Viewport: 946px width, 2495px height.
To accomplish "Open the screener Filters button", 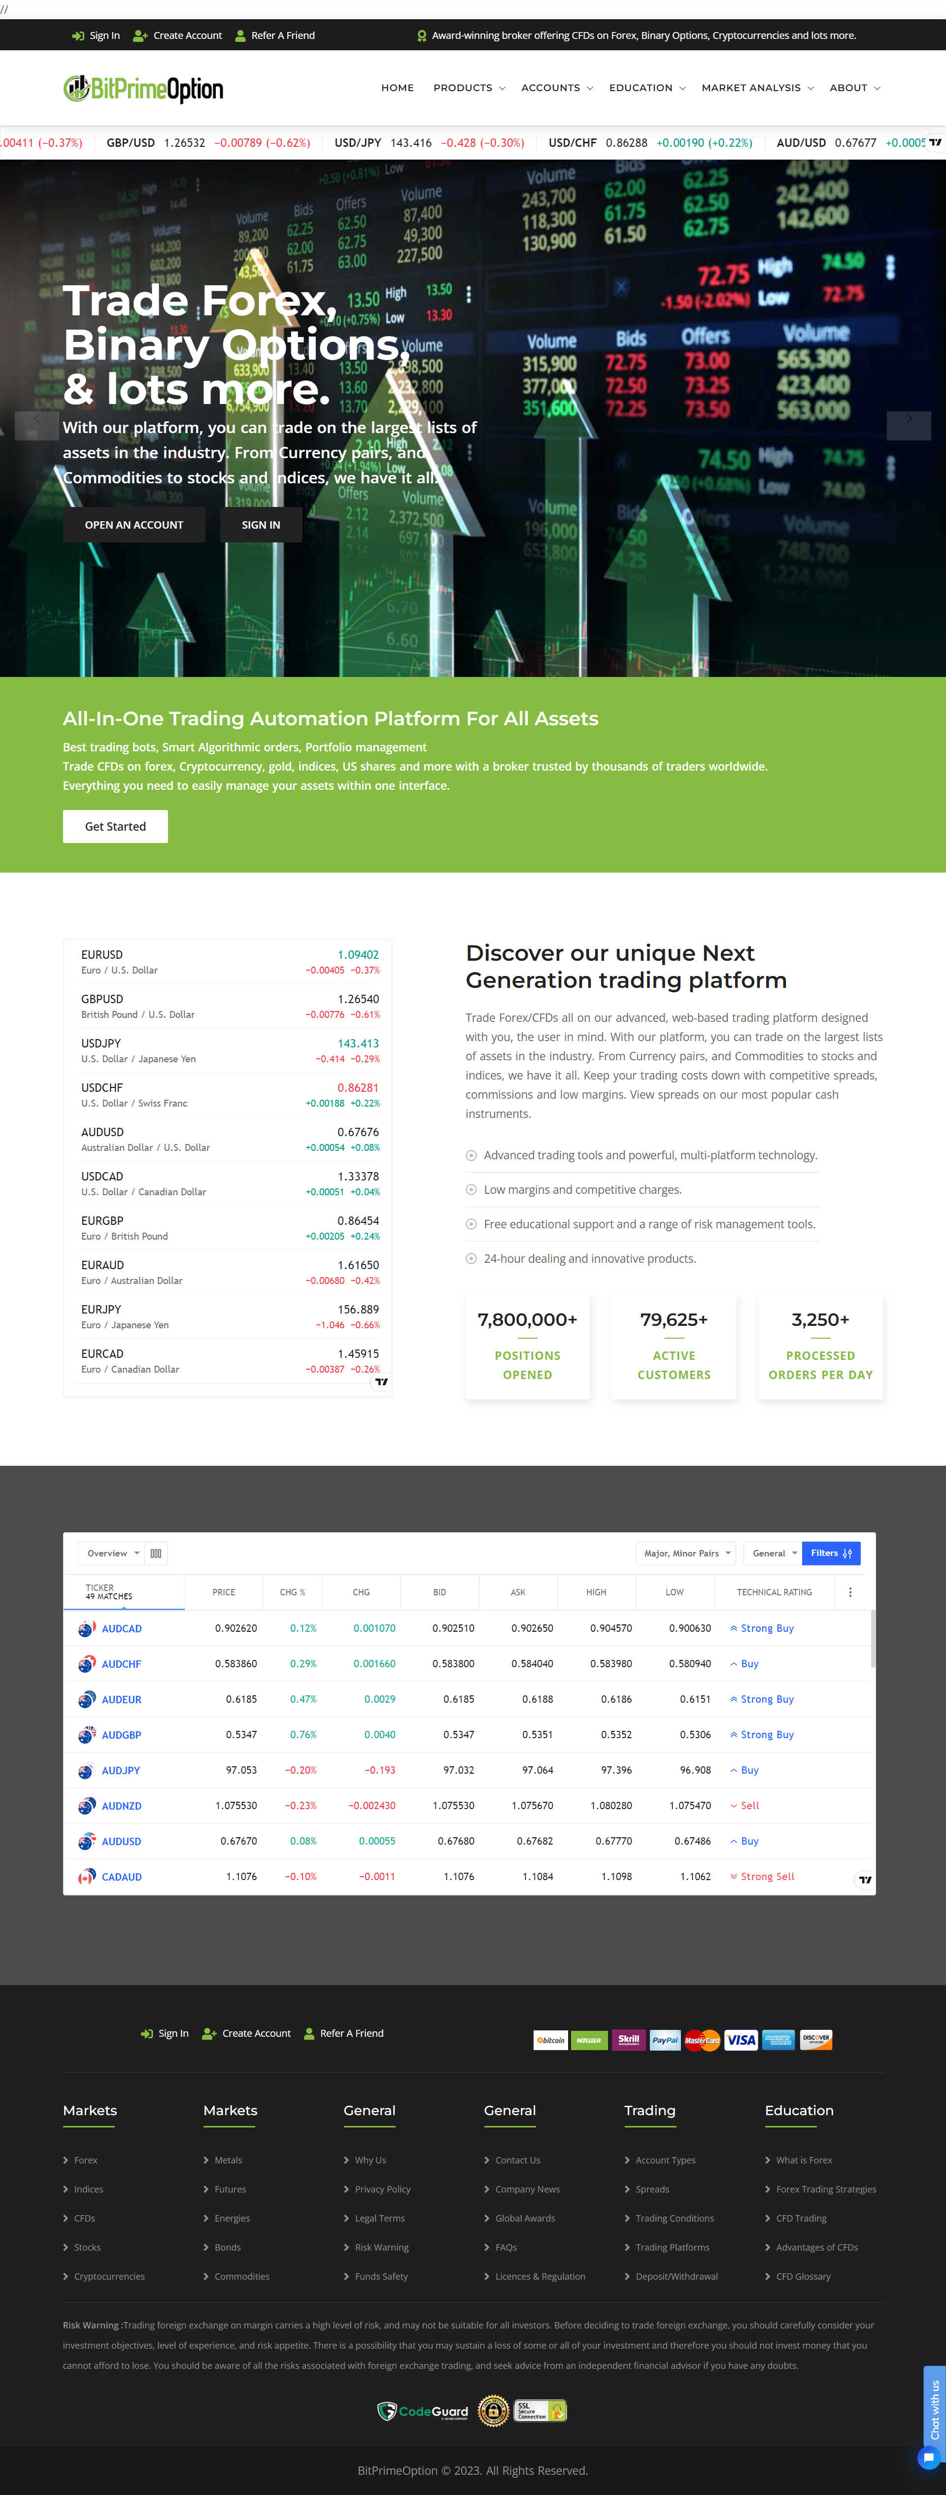I will tap(831, 1552).
